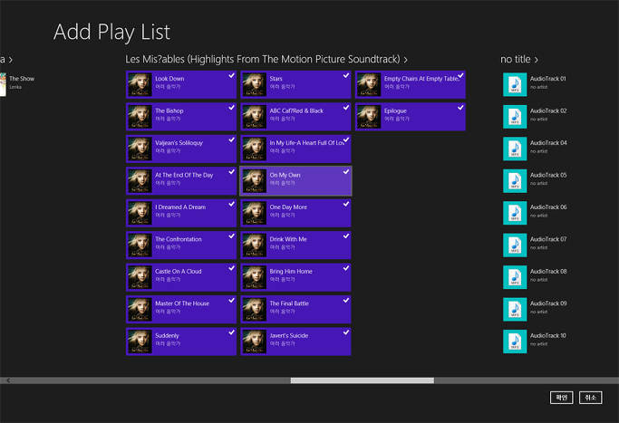Viewport: 619px width, 423px height.
Task: Click album art of Look Down track
Action: (x=140, y=84)
